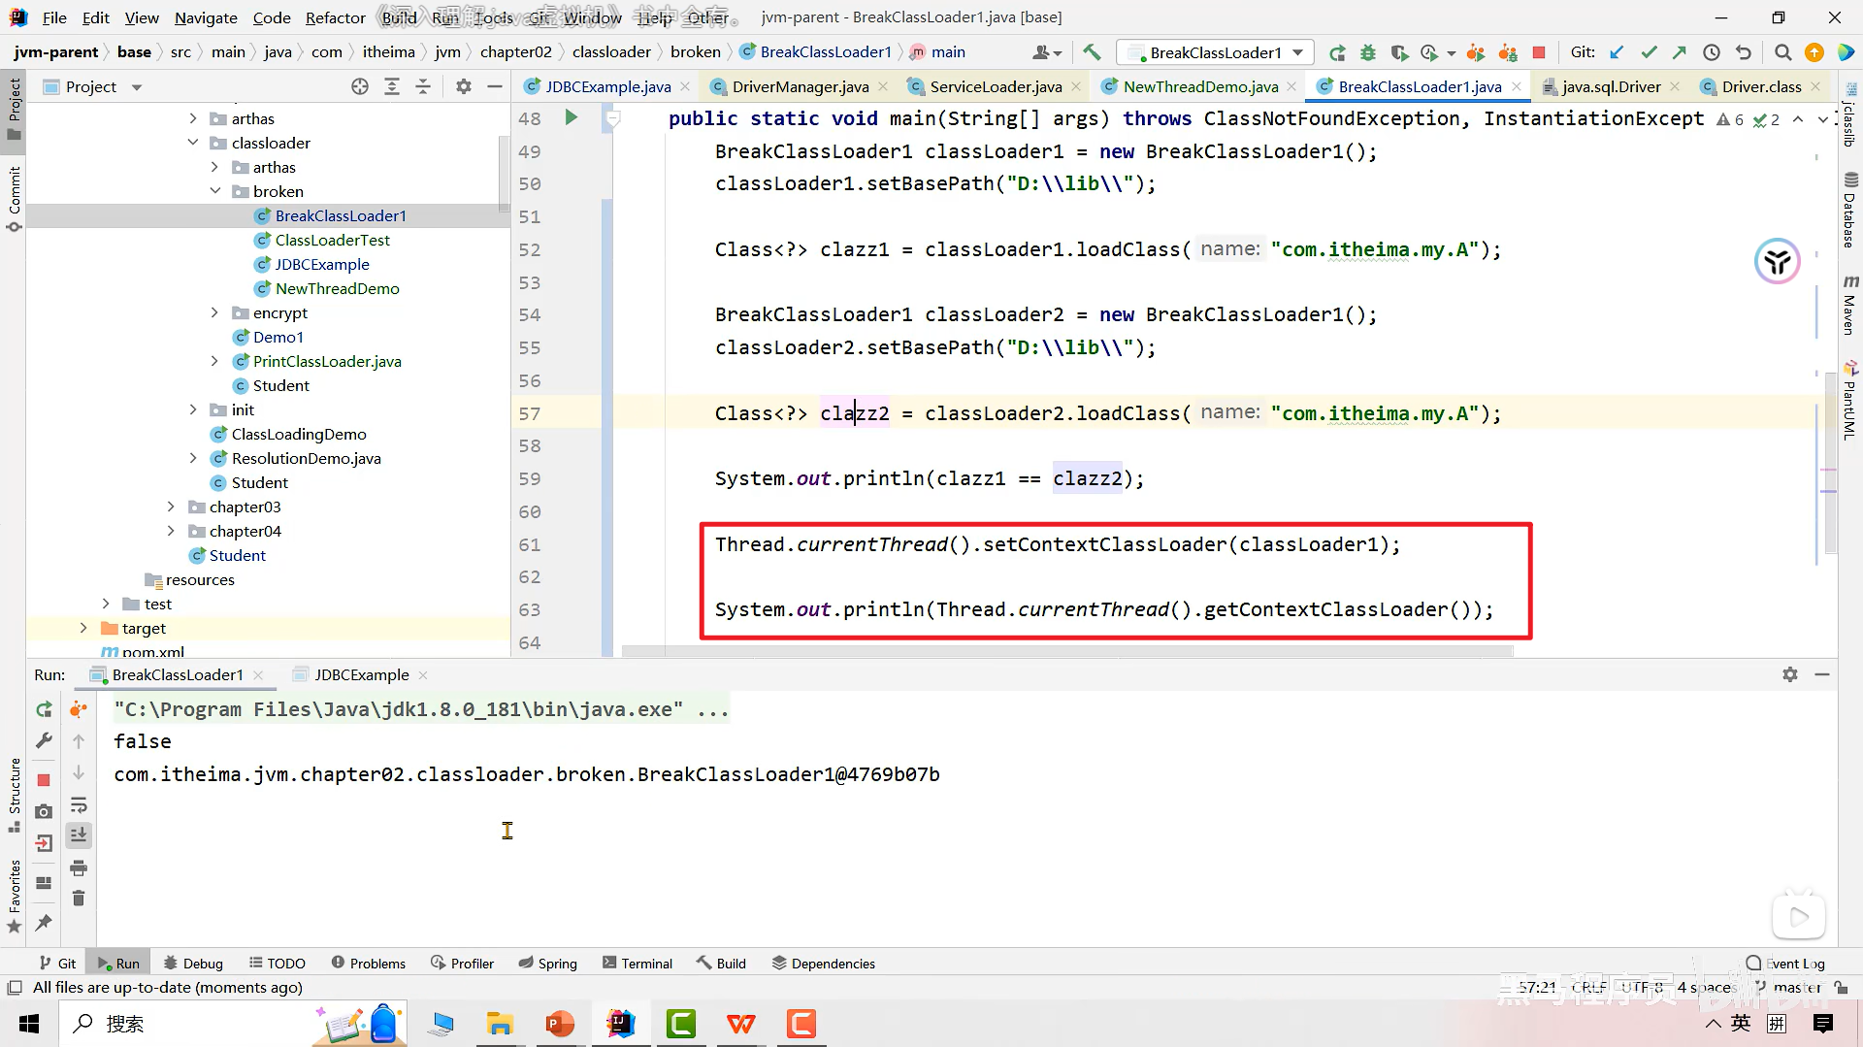Expand the ResolutionDemo.java node
Image resolution: width=1863 pixels, height=1047 pixels.
(193, 458)
